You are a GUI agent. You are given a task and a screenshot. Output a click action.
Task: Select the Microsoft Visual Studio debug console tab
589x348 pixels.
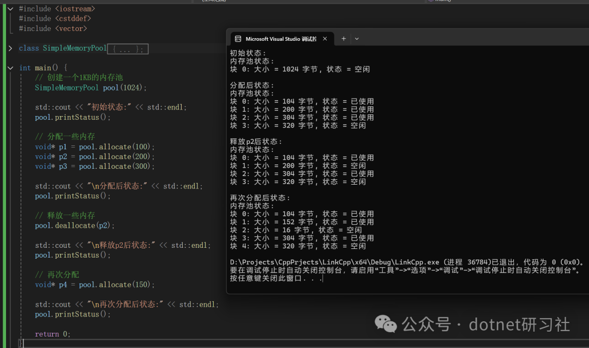click(x=281, y=39)
